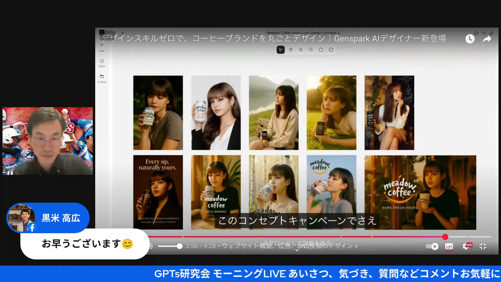
Task: Select blue sky meadow coffee drinking poster
Action: [331, 192]
